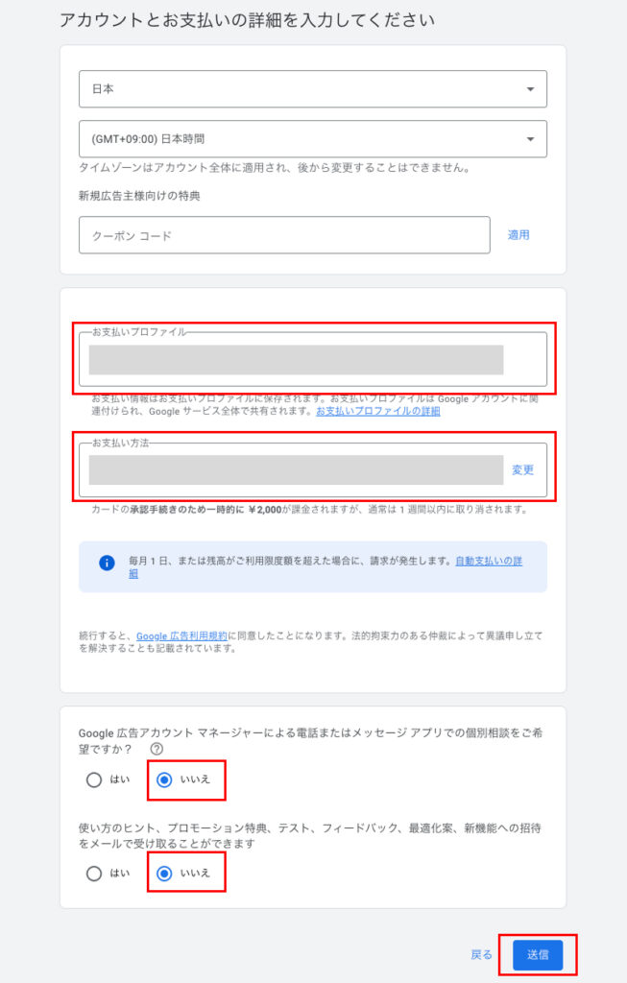627x983 pixels.
Task: Open the Google 広告利用規約 link
Action: (181, 635)
